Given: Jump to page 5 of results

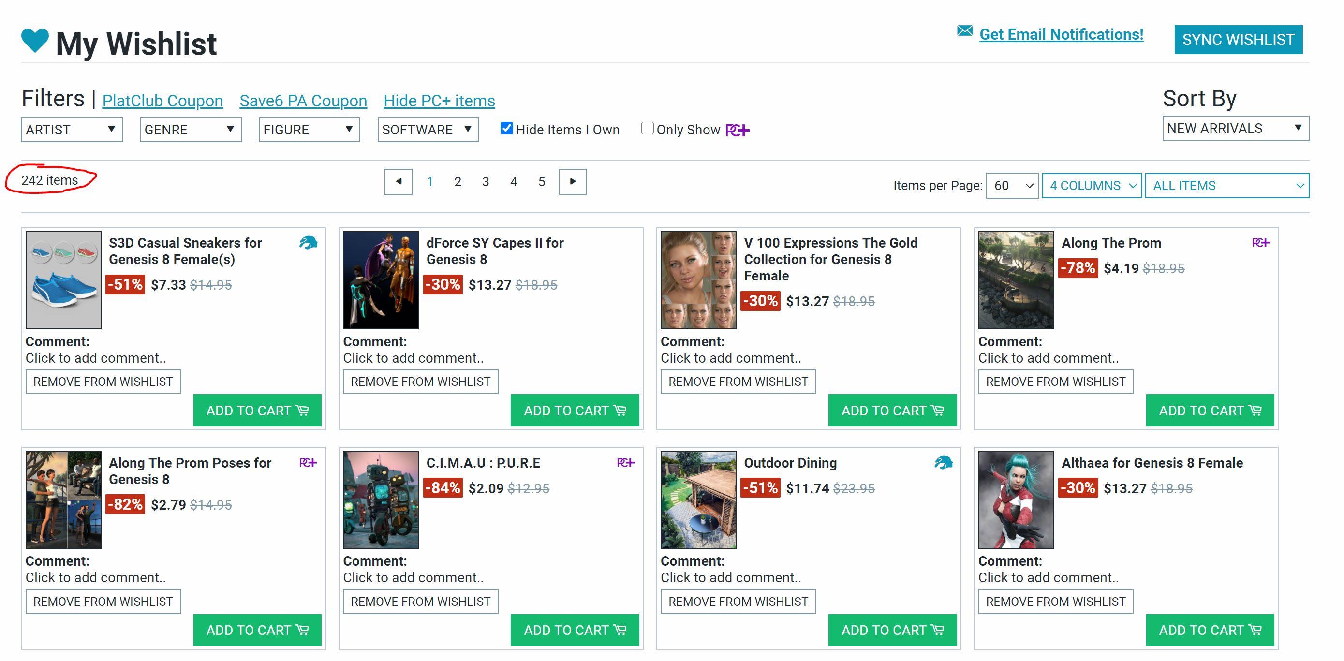Looking at the screenshot, I should (542, 181).
